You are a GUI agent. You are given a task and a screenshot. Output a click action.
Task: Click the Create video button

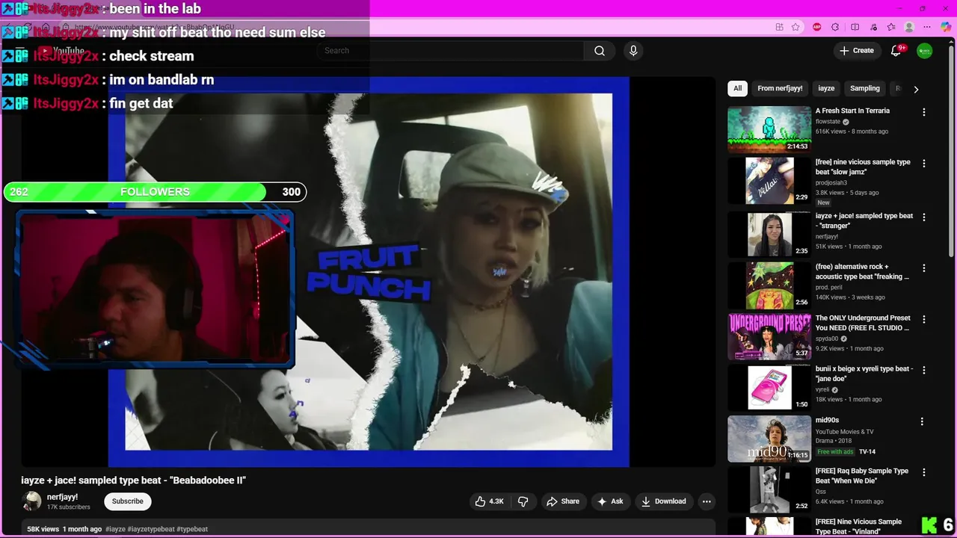point(857,51)
